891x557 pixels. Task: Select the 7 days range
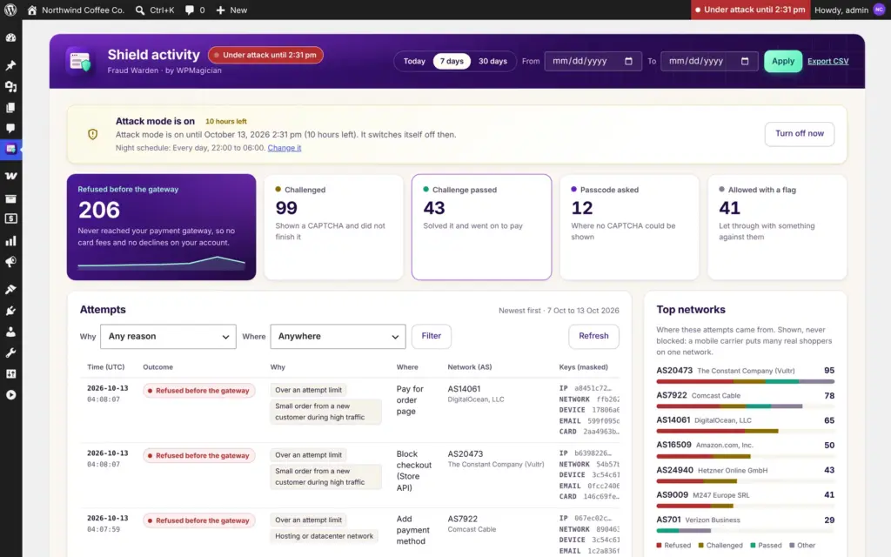452,62
